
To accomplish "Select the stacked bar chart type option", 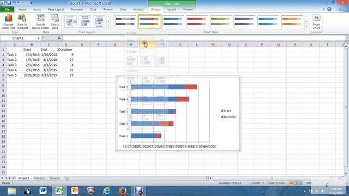I will pyautogui.click(x=146, y=42).
